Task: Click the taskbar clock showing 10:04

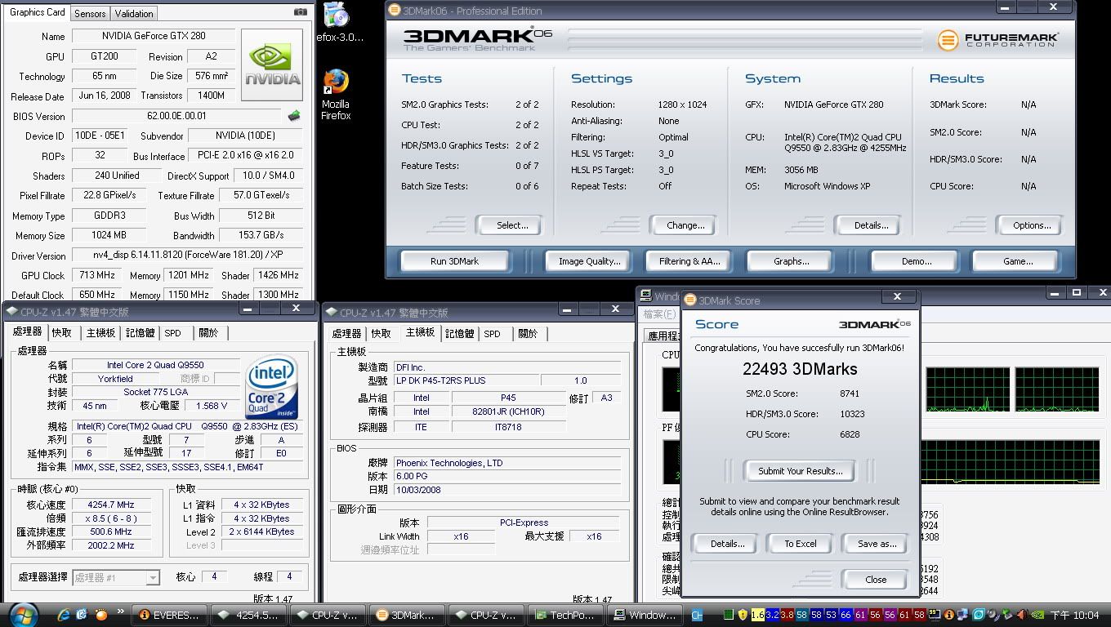Action: pos(1074,615)
